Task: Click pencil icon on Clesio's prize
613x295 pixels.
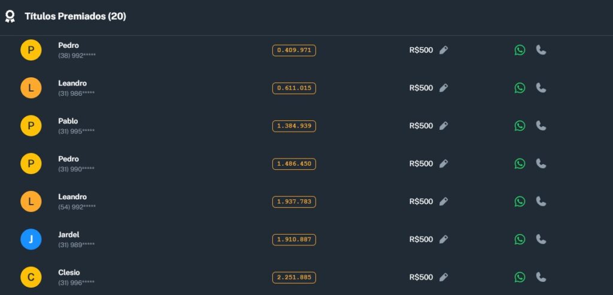Action: point(444,277)
